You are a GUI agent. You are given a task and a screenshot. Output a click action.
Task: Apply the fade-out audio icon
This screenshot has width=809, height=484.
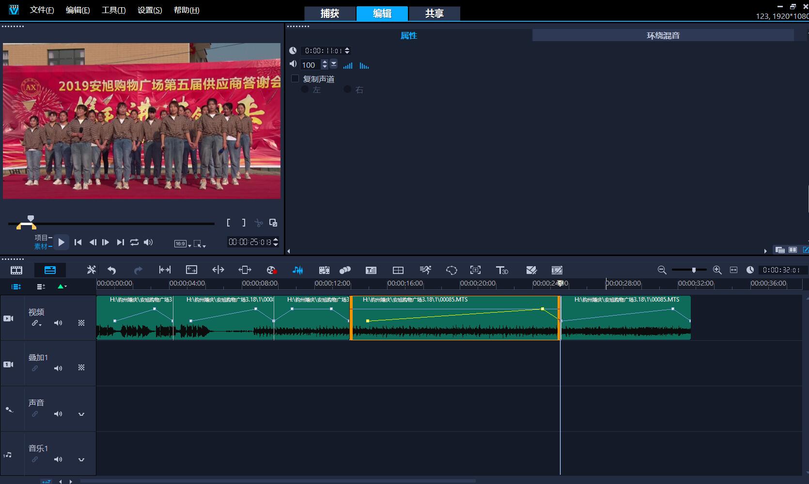[364, 65]
